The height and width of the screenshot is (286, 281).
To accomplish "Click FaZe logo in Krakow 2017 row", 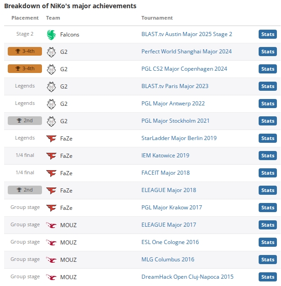I will coord(51,208).
